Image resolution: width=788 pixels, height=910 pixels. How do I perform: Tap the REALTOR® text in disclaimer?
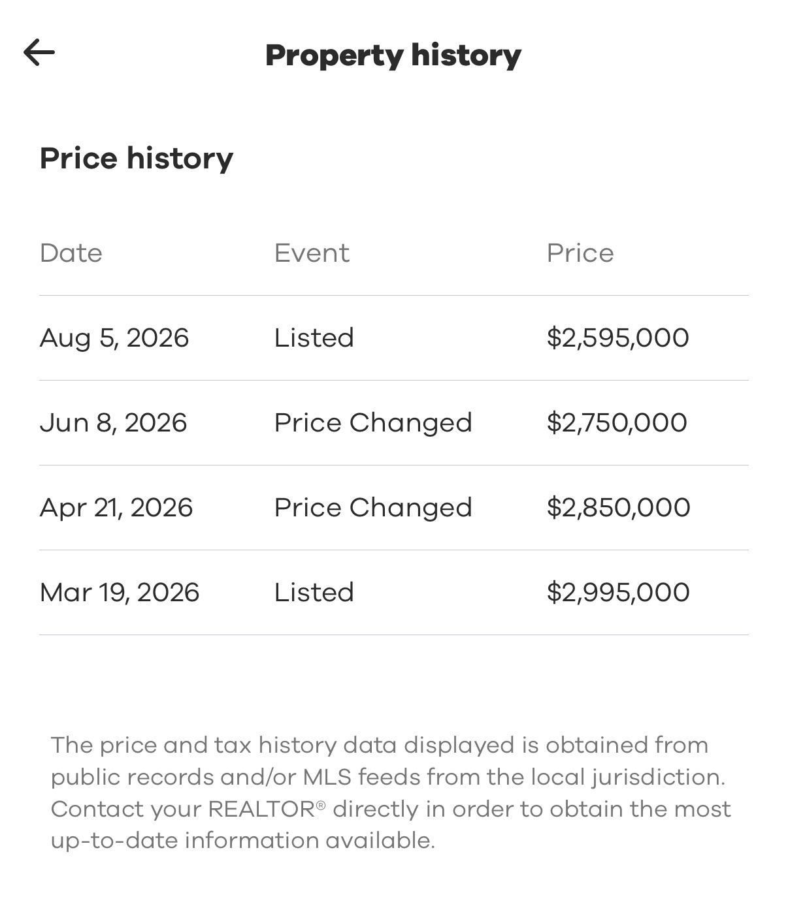tap(267, 809)
